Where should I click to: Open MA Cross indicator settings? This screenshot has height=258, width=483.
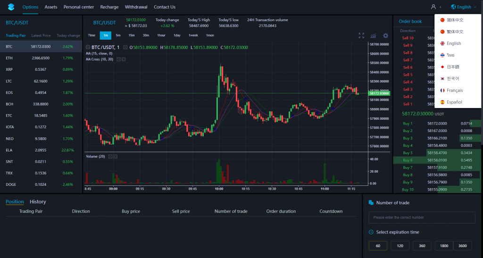tap(118, 59)
